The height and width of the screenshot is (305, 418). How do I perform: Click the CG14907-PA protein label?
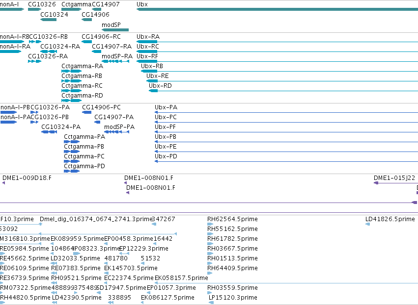tap(114, 117)
